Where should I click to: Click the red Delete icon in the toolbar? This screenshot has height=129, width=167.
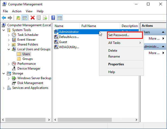[32, 18]
